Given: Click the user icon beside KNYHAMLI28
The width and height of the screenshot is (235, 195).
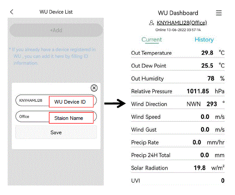Looking at the screenshot, I should pyautogui.click(x=151, y=23).
